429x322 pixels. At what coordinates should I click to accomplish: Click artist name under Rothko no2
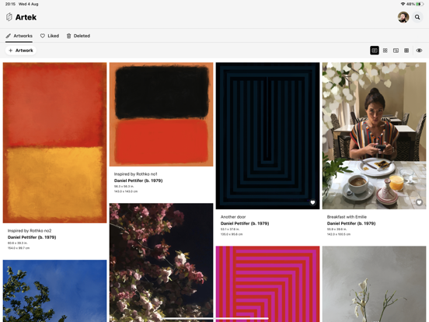(32, 237)
